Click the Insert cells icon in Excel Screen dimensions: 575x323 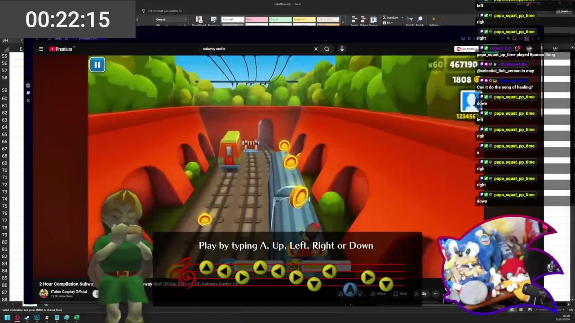pyautogui.click(x=354, y=20)
